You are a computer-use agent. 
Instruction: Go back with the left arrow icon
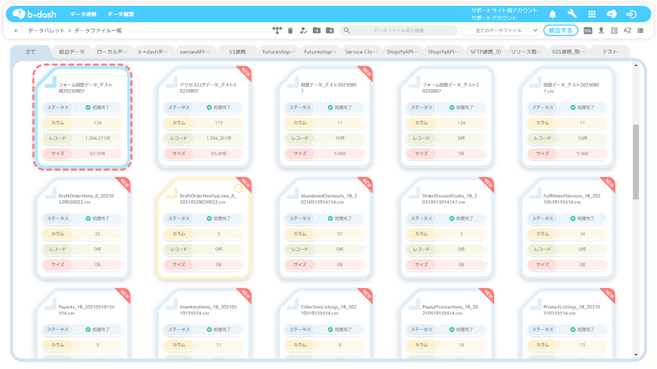tap(16, 31)
